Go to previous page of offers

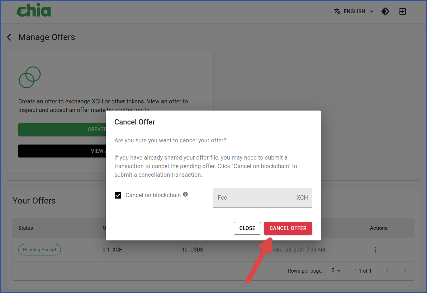click(388, 271)
